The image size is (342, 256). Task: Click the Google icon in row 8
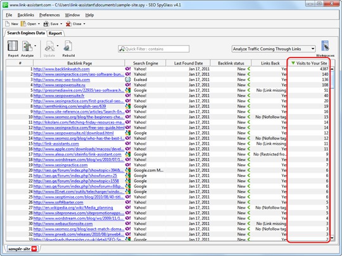(128, 106)
